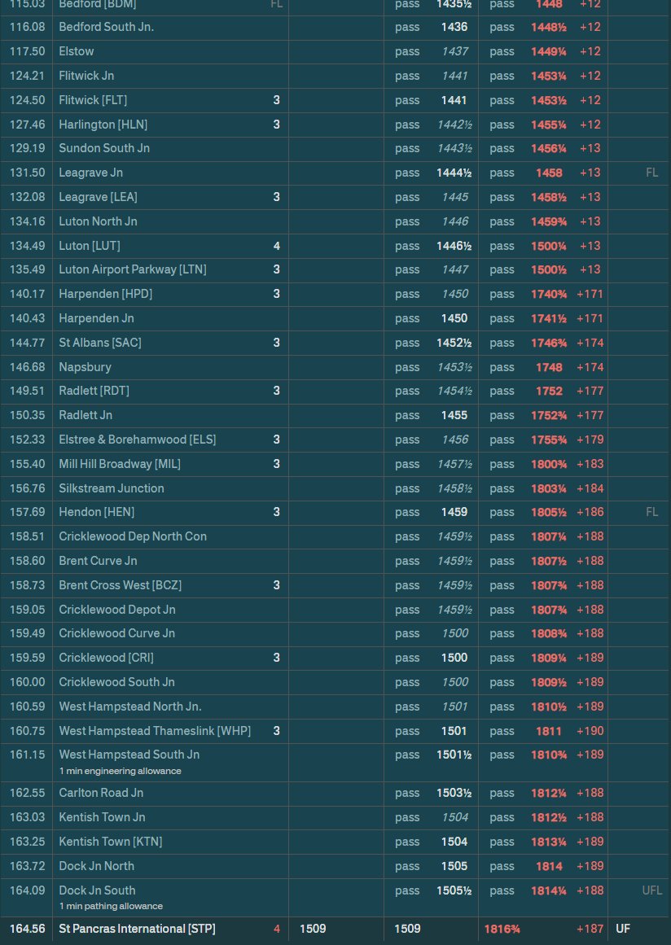
Task: Click platform 4 at Luton [LUT]
Action: [276, 246]
